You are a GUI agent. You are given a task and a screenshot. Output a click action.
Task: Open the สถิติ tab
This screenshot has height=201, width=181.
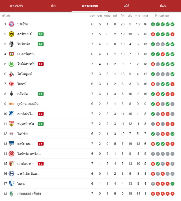coord(126,6)
